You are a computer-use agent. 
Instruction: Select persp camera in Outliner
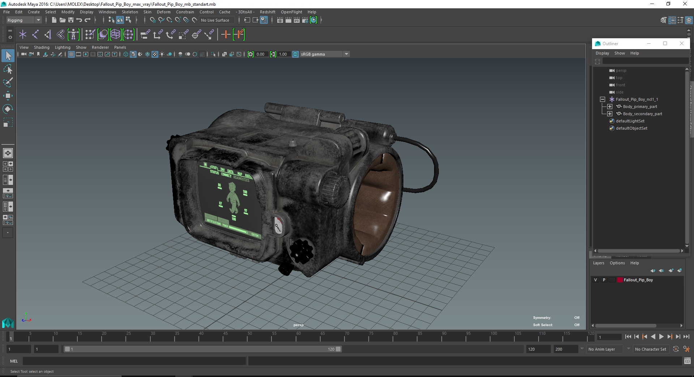pyautogui.click(x=621, y=70)
